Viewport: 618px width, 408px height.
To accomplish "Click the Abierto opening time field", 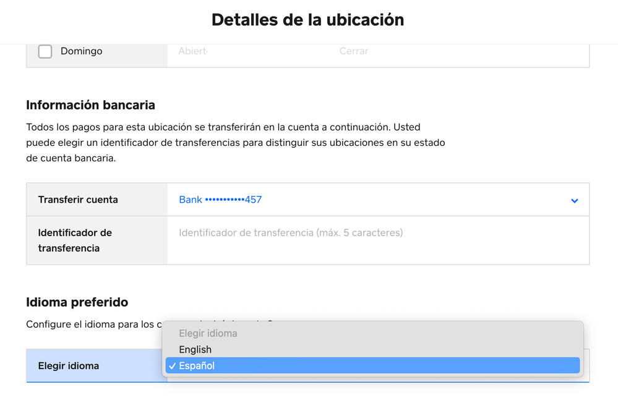I will click(192, 51).
